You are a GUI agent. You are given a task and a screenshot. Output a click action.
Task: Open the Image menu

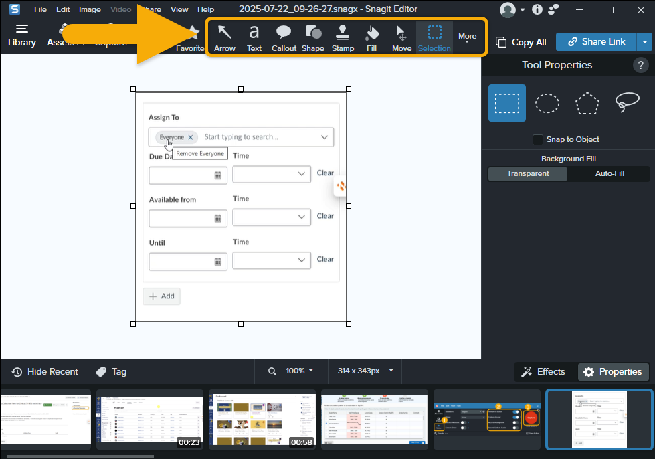pos(90,9)
